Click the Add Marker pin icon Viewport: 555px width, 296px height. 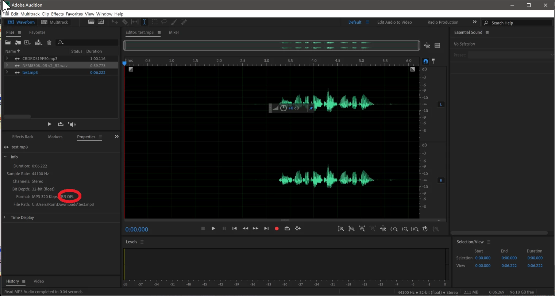click(433, 61)
